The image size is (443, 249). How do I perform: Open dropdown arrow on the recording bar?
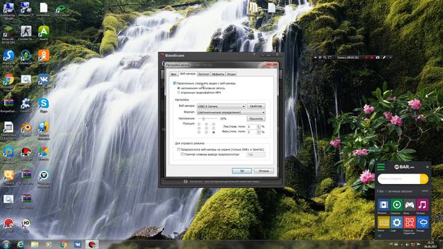tap(316, 57)
